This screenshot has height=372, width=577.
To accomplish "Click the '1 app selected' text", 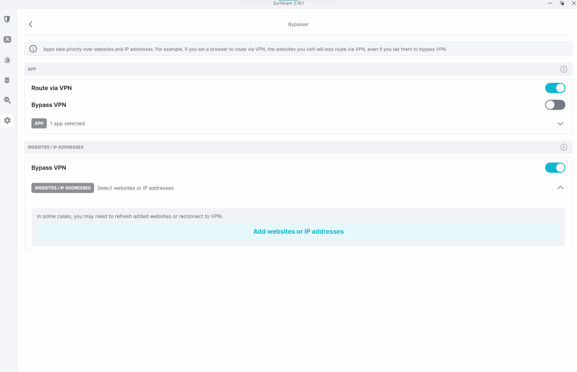I will [x=68, y=124].
